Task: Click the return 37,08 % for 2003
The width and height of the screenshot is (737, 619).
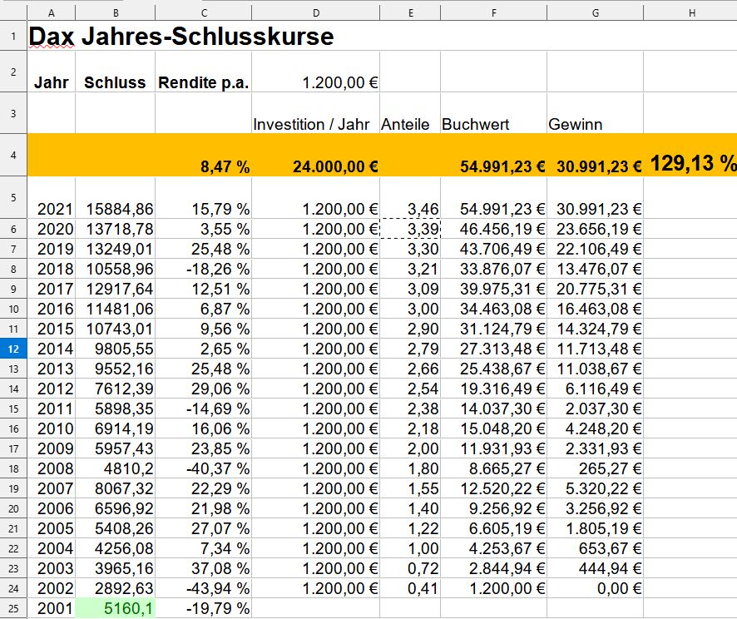Action: [204, 569]
